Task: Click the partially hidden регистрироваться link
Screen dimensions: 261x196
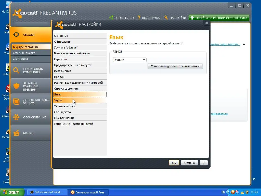Action: point(219,114)
